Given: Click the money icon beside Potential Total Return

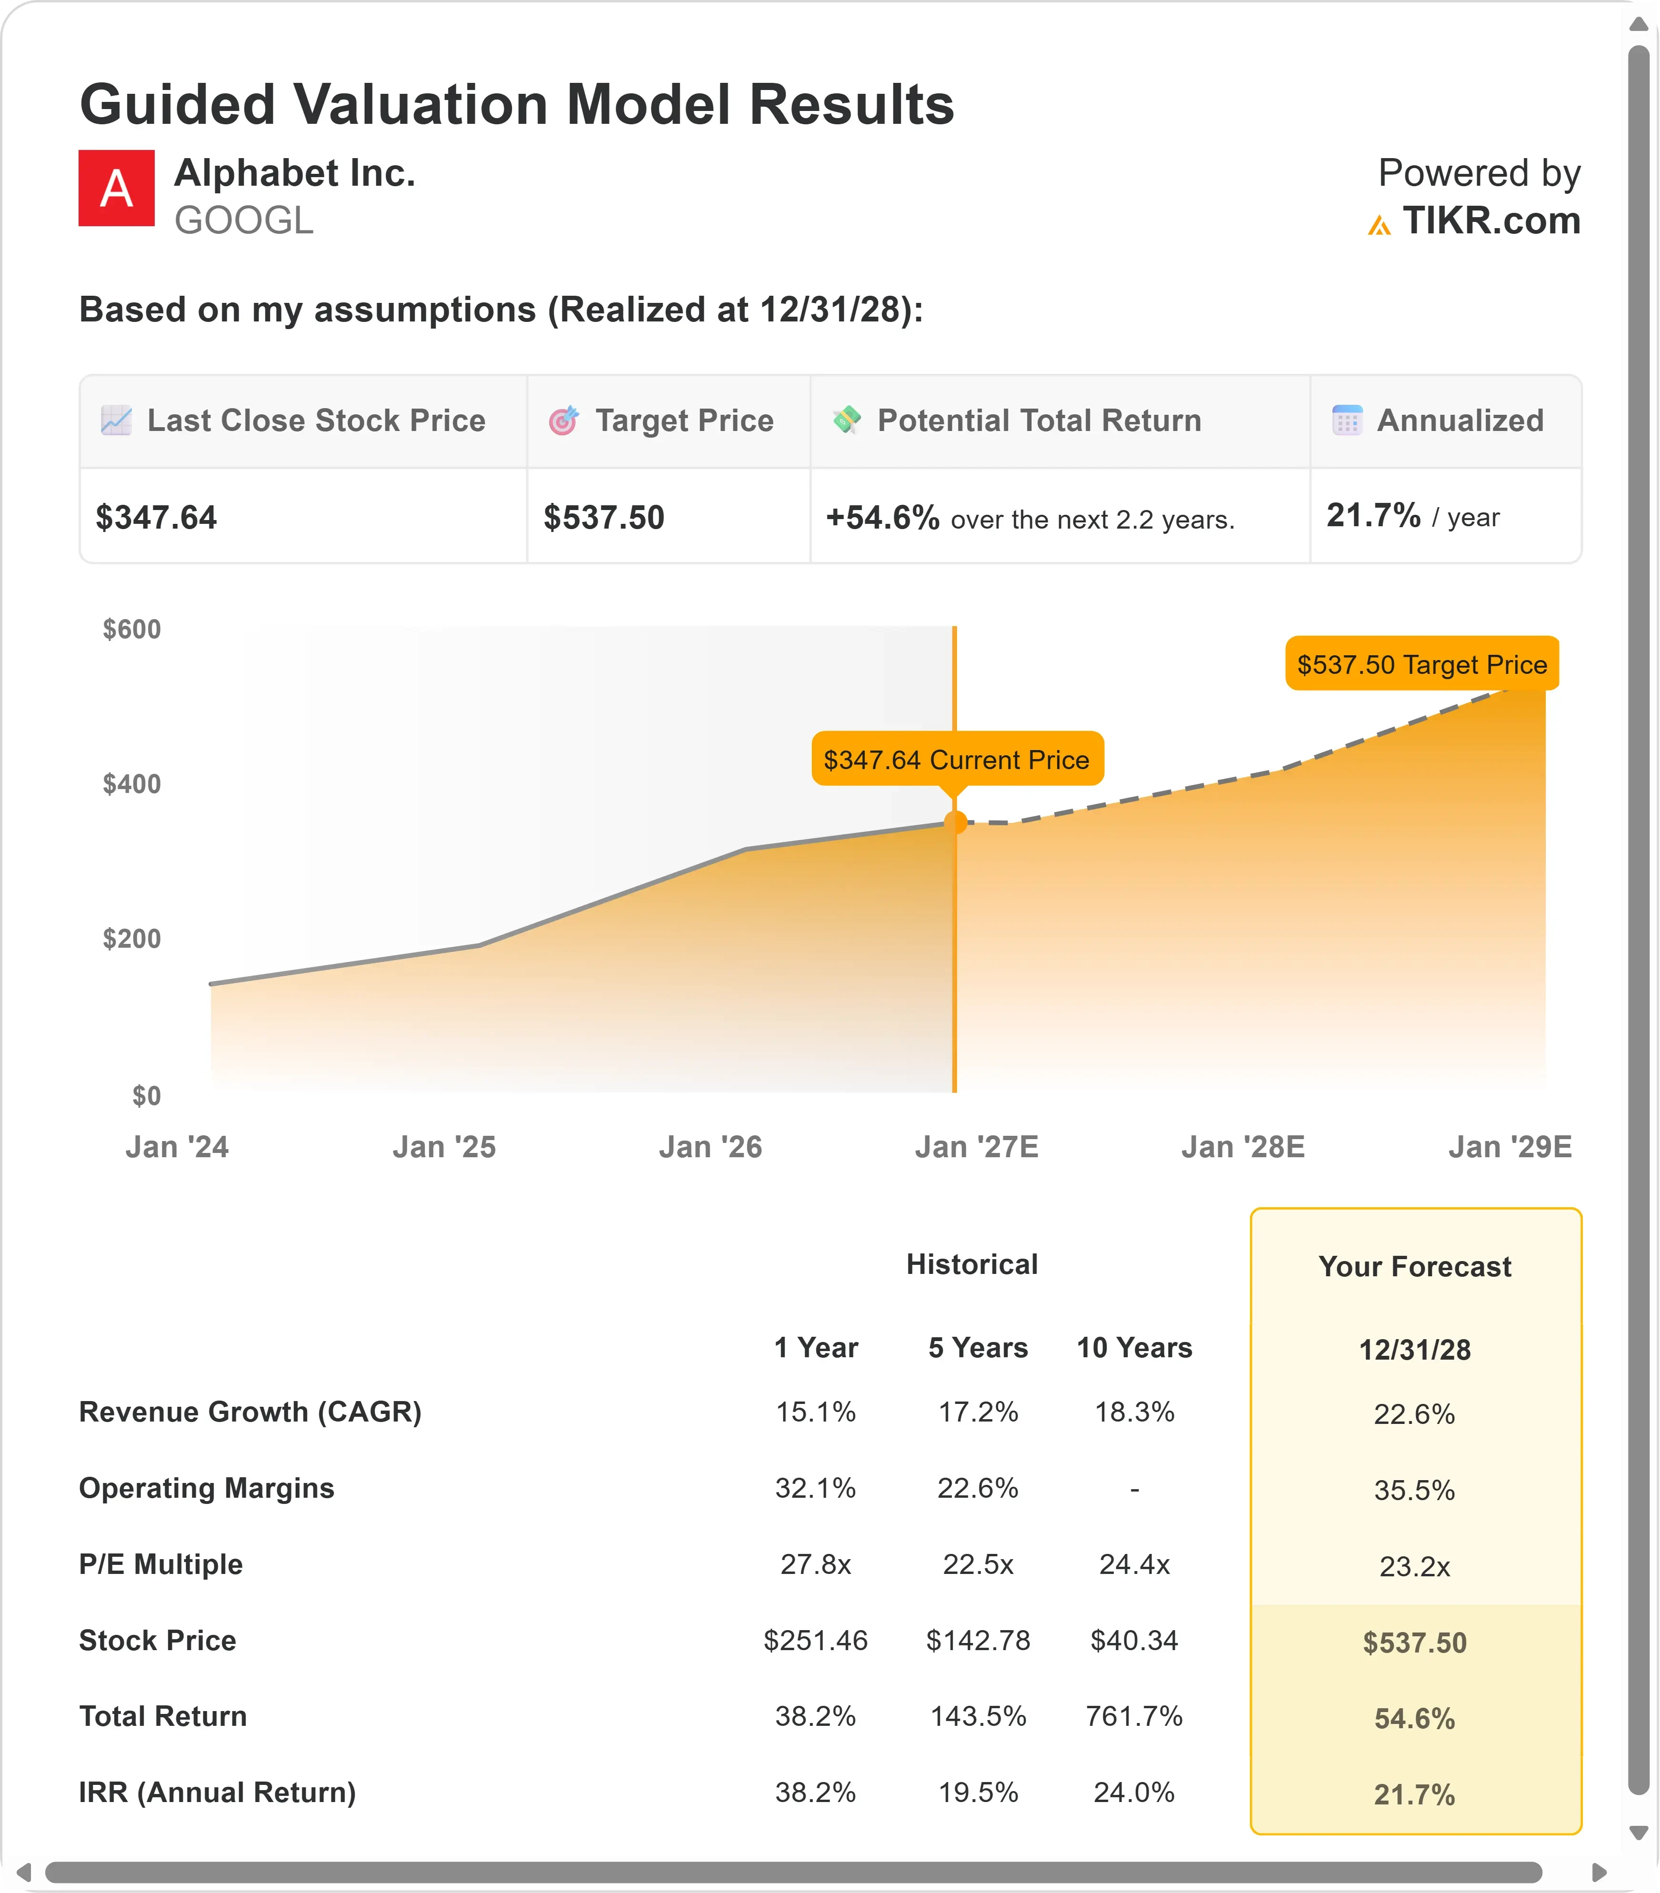Looking at the screenshot, I should click(x=846, y=421).
